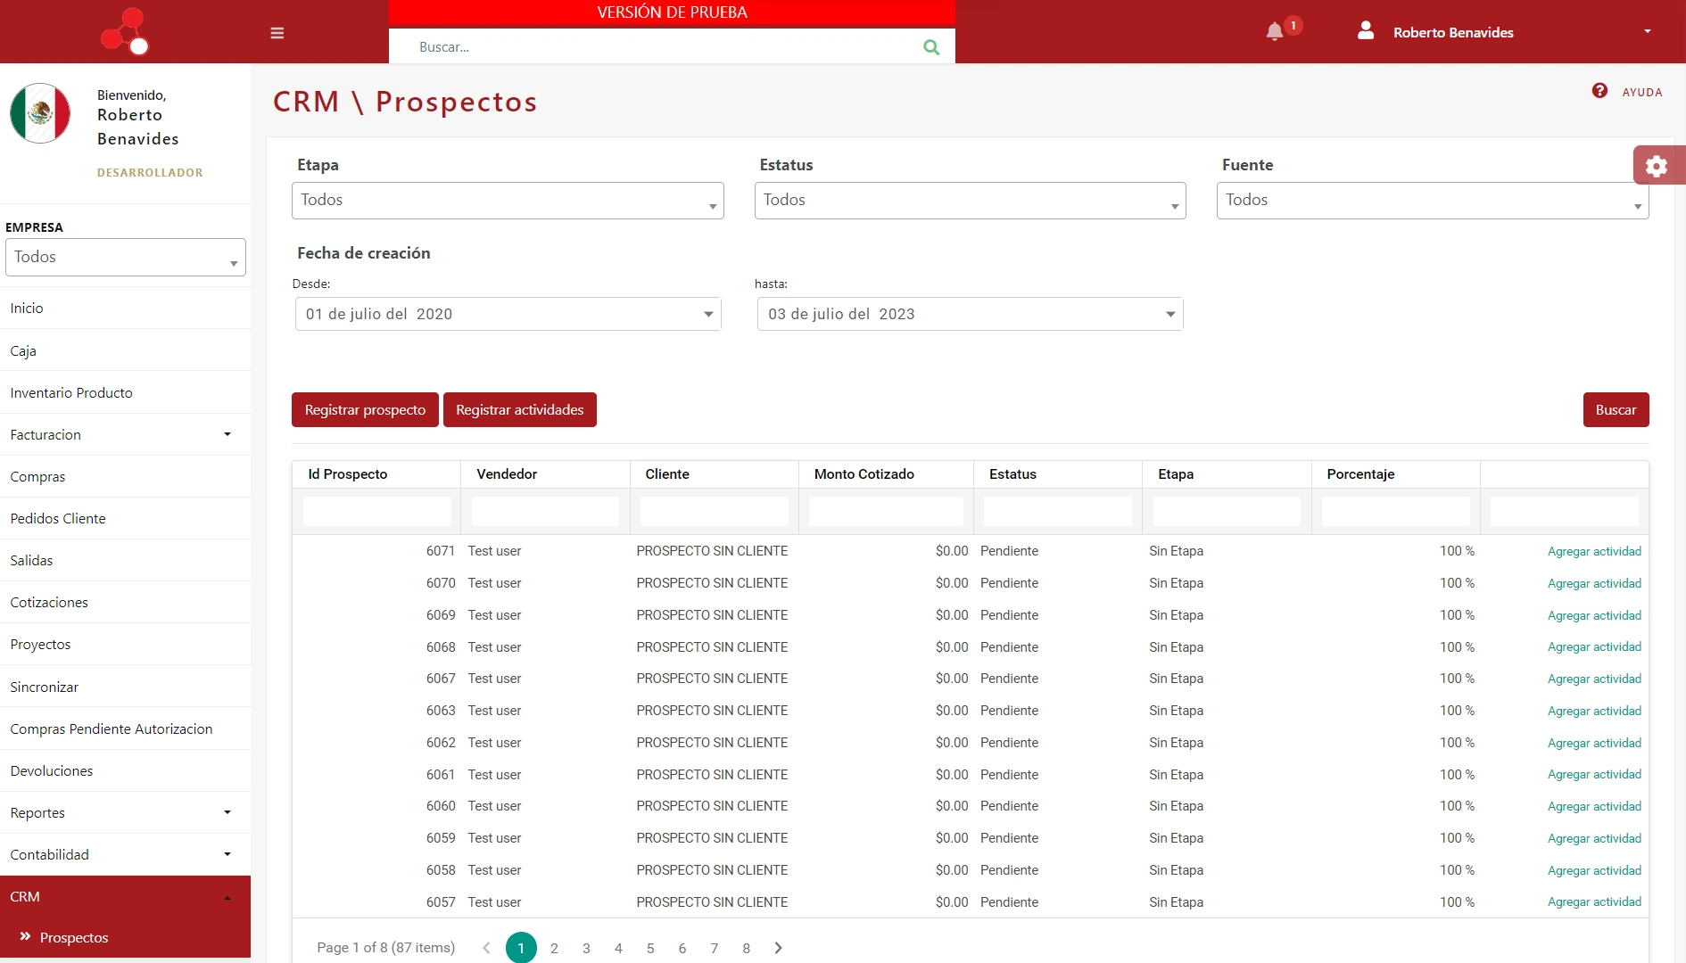Viewport: 1686px width, 963px height.
Task: Open Devoluciones in the sidebar
Action: point(125,770)
